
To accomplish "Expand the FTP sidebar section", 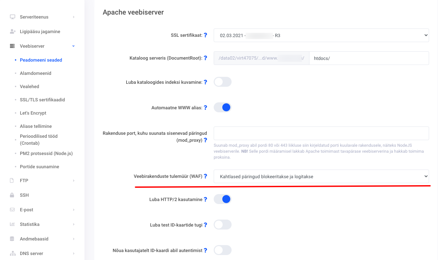I will [42, 181].
